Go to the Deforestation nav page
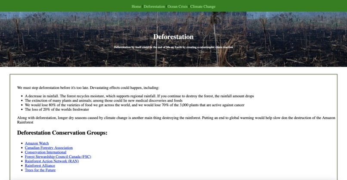This screenshot has height=180, width=347. pyautogui.click(x=154, y=6)
